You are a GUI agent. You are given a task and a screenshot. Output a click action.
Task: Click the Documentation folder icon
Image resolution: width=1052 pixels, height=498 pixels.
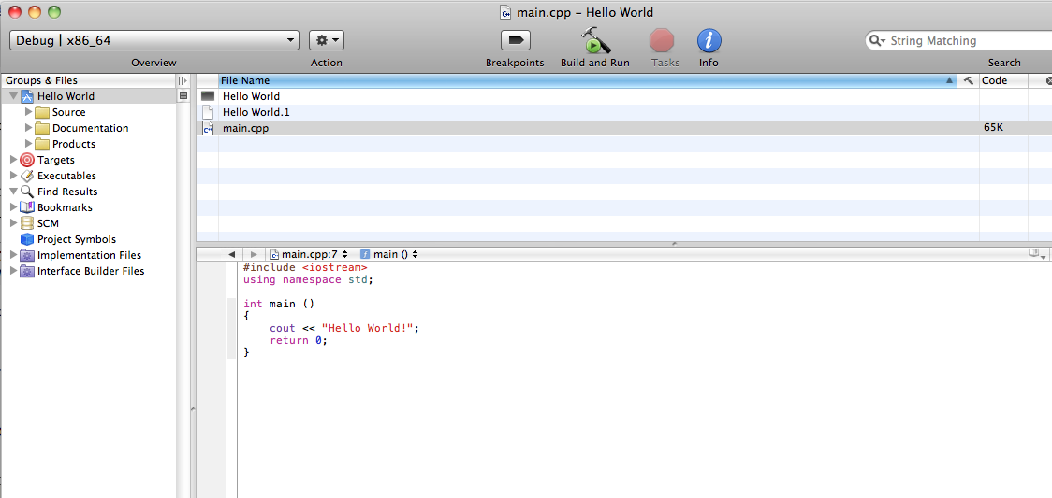click(42, 128)
